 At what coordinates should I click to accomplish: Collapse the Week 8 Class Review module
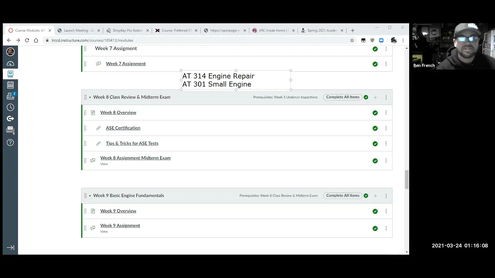point(90,97)
